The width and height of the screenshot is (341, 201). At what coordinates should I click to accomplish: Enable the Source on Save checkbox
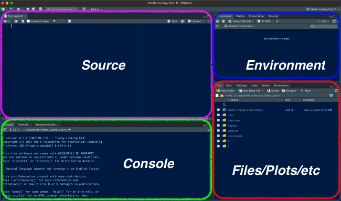coord(28,21)
